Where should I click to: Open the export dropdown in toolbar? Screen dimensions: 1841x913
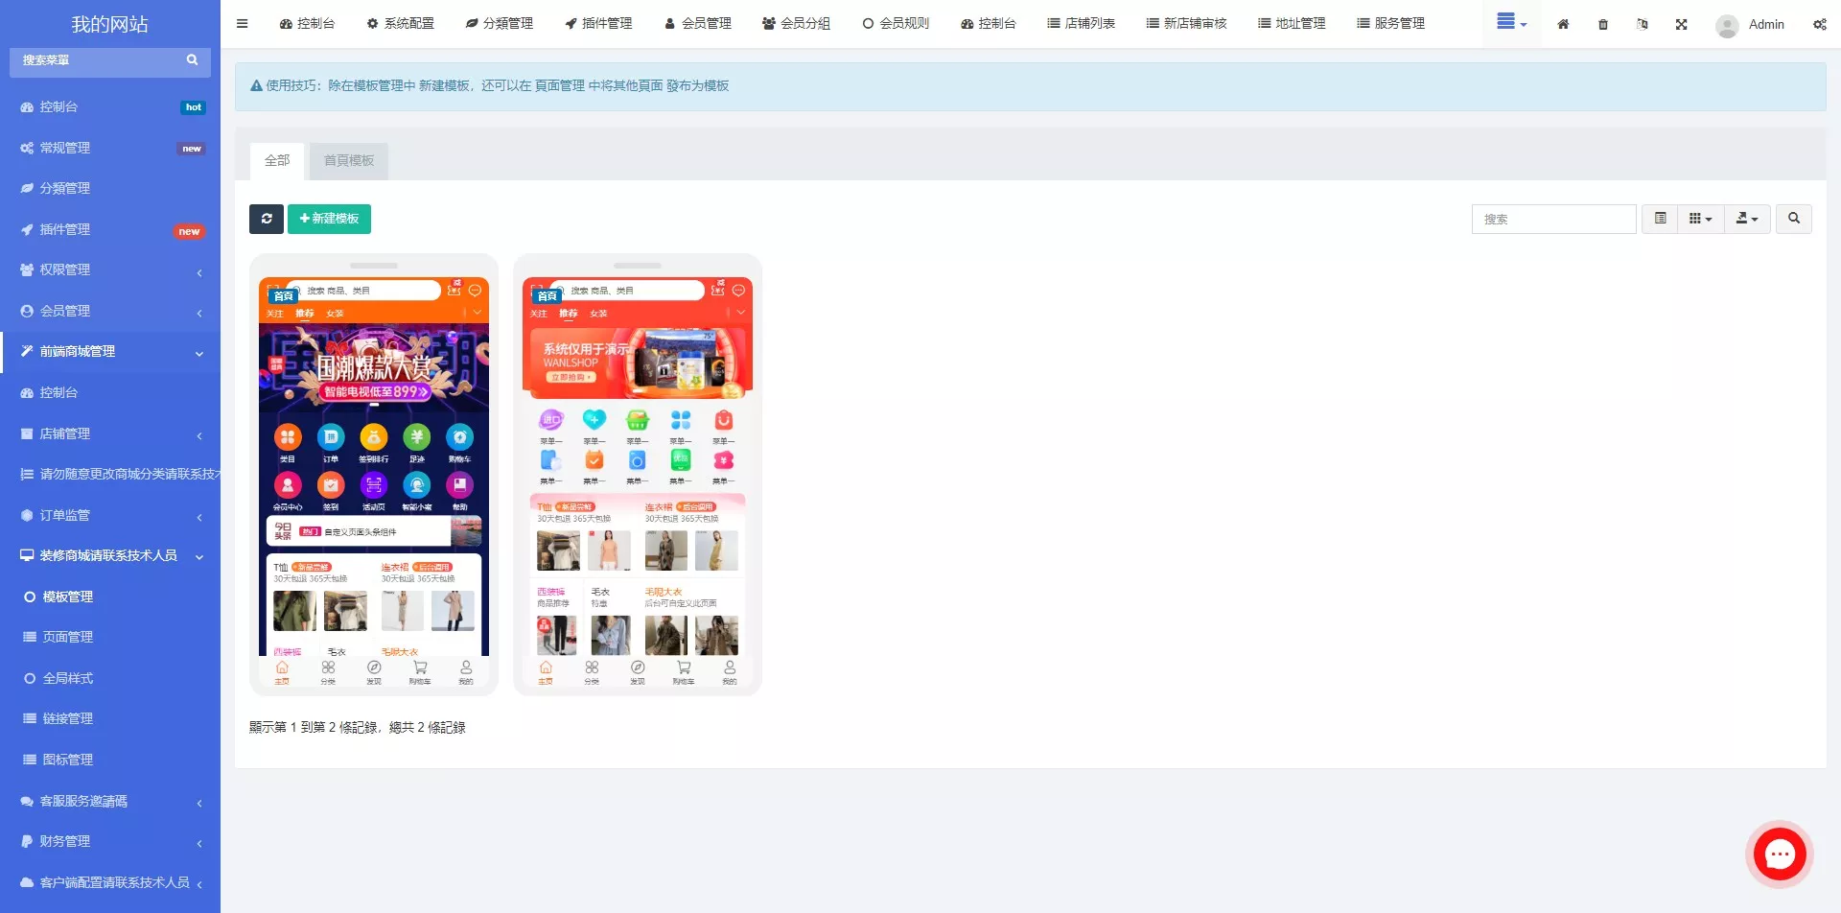[x=1747, y=219]
